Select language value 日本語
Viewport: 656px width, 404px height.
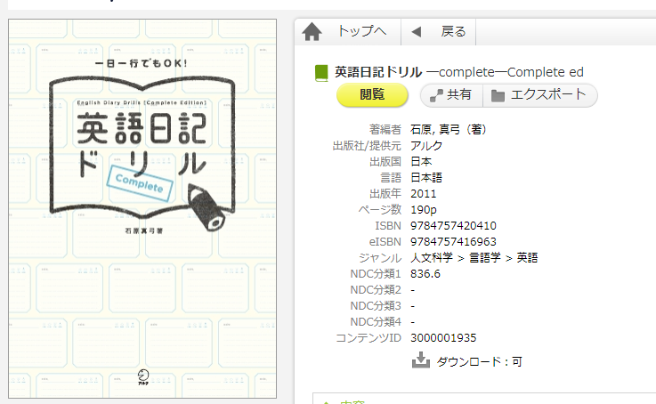(x=426, y=178)
